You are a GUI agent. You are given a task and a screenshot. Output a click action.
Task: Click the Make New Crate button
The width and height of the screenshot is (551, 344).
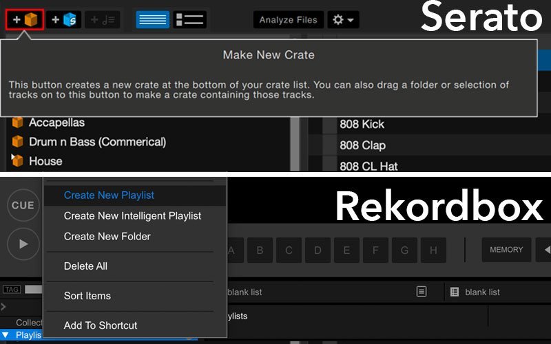25,20
